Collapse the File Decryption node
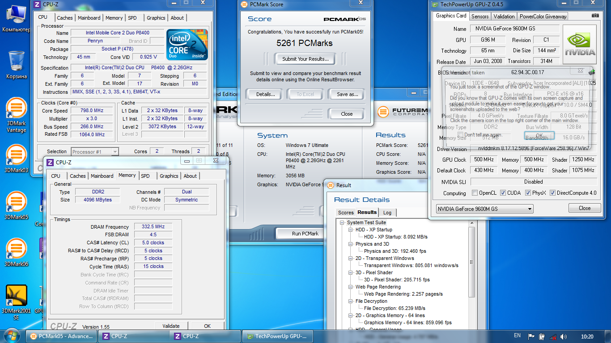 (x=351, y=301)
